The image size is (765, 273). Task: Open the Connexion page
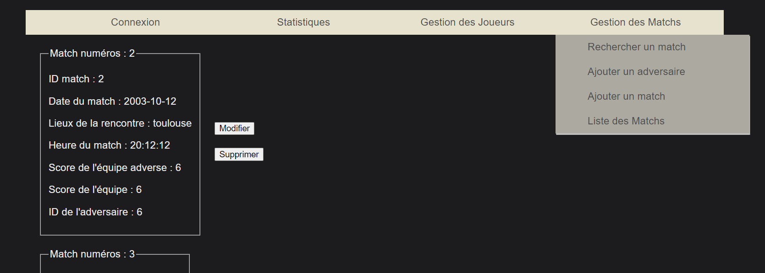[x=135, y=22]
